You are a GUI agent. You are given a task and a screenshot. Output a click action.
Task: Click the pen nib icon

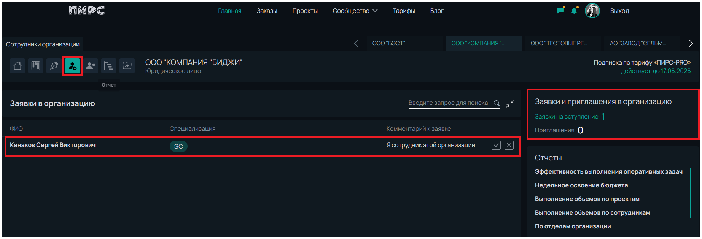54,66
